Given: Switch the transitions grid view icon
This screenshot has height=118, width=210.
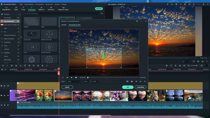Looking at the screenshot, I should (102, 13).
